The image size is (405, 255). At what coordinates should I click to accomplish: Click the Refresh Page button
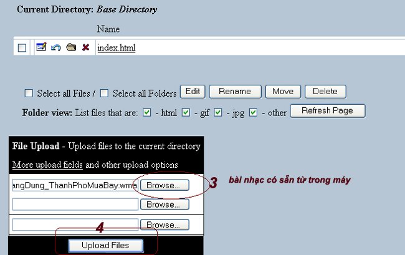[x=330, y=111]
